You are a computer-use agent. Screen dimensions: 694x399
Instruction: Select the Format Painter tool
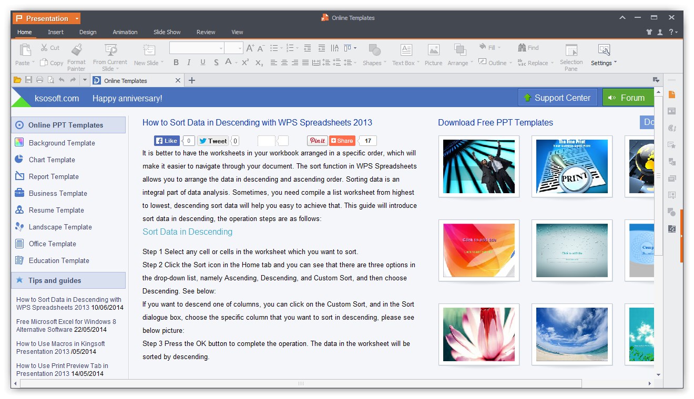click(76, 55)
